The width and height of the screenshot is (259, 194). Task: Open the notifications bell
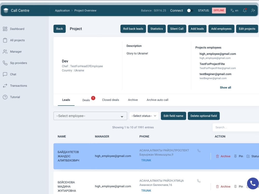point(245,10)
